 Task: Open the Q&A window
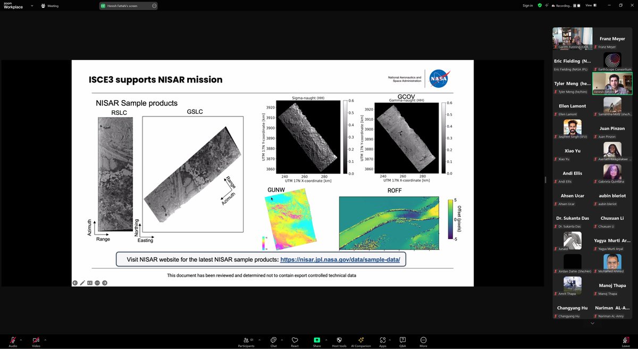point(402,341)
